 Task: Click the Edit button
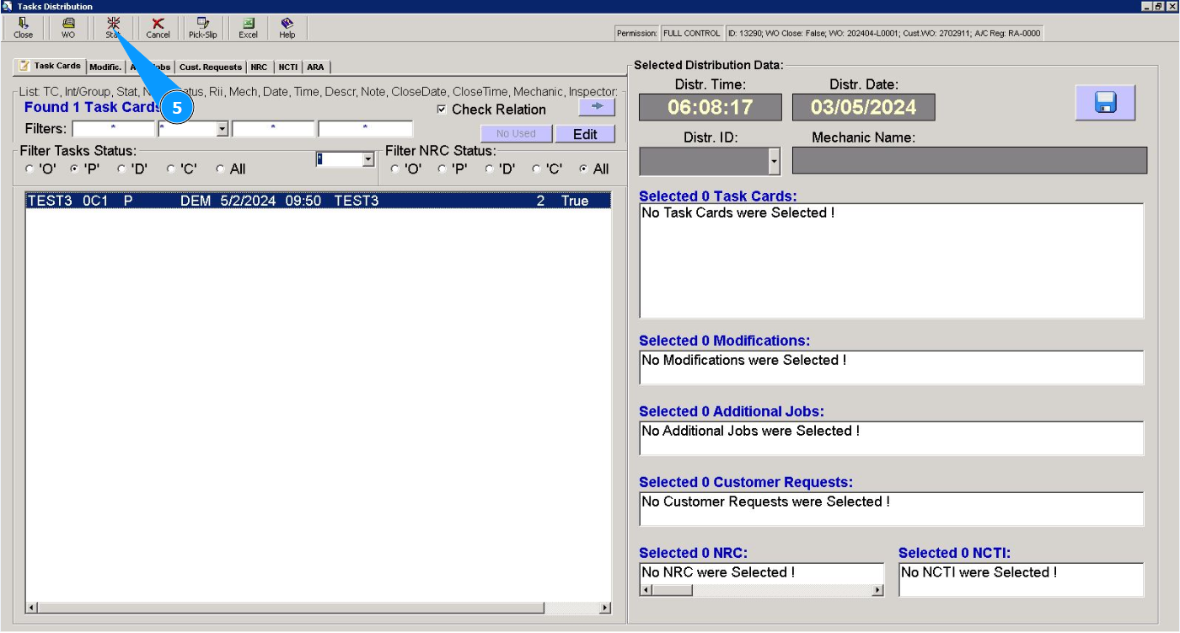pyautogui.click(x=585, y=134)
